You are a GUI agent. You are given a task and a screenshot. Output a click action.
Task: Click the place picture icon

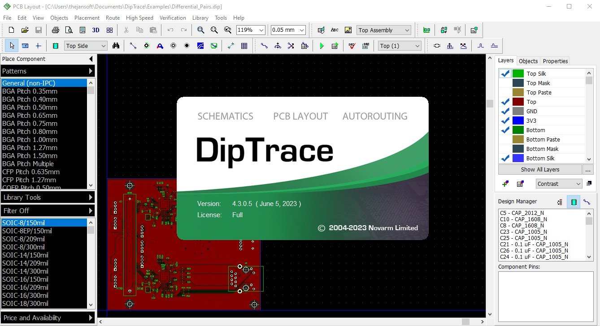[348, 30]
